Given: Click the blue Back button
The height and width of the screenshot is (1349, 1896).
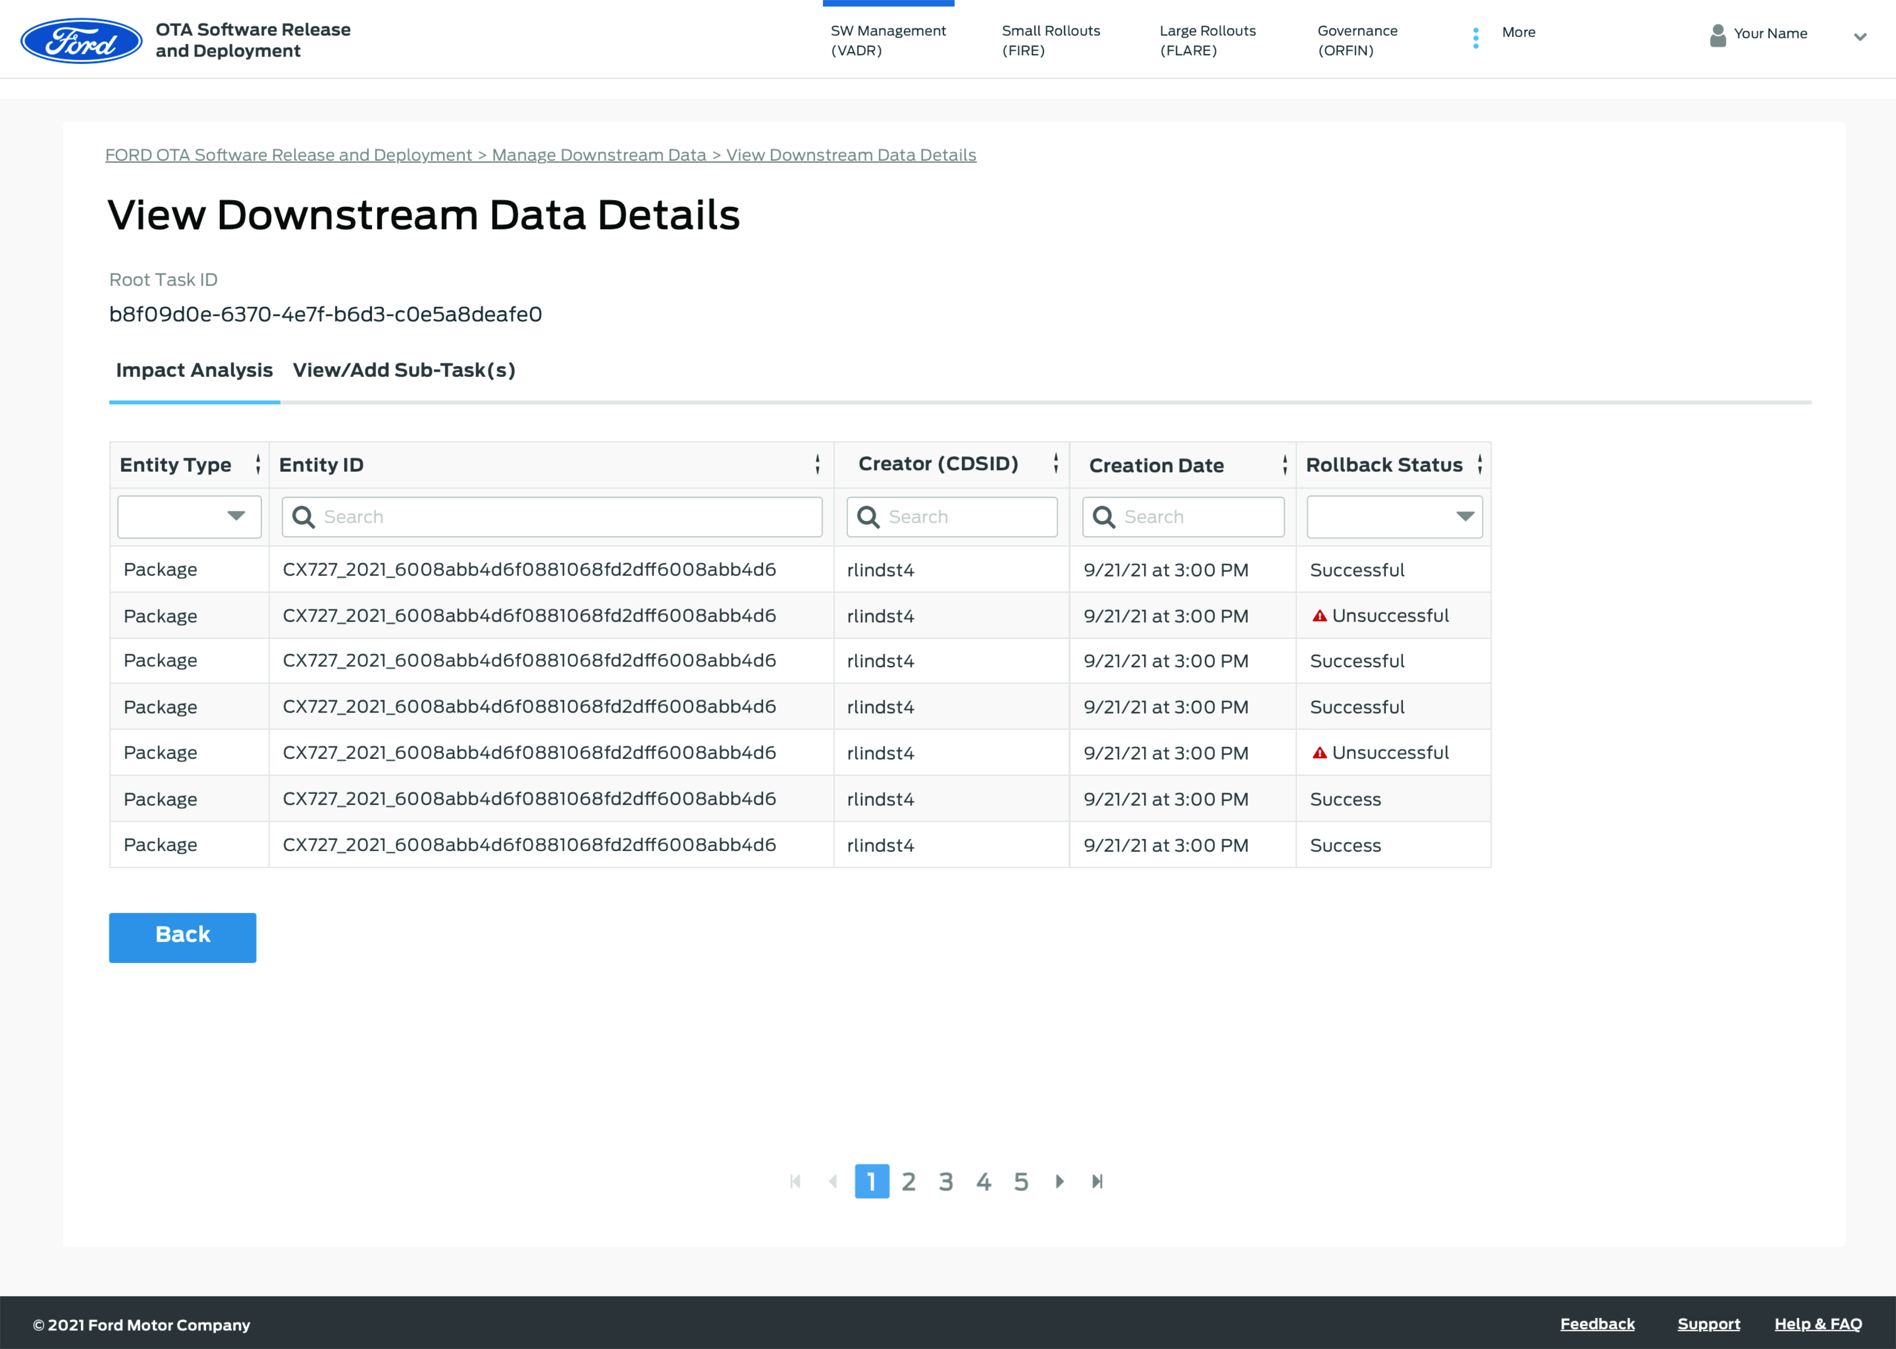Looking at the screenshot, I should 182,936.
